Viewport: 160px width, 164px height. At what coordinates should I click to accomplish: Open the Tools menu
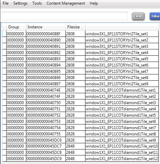[37, 3]
